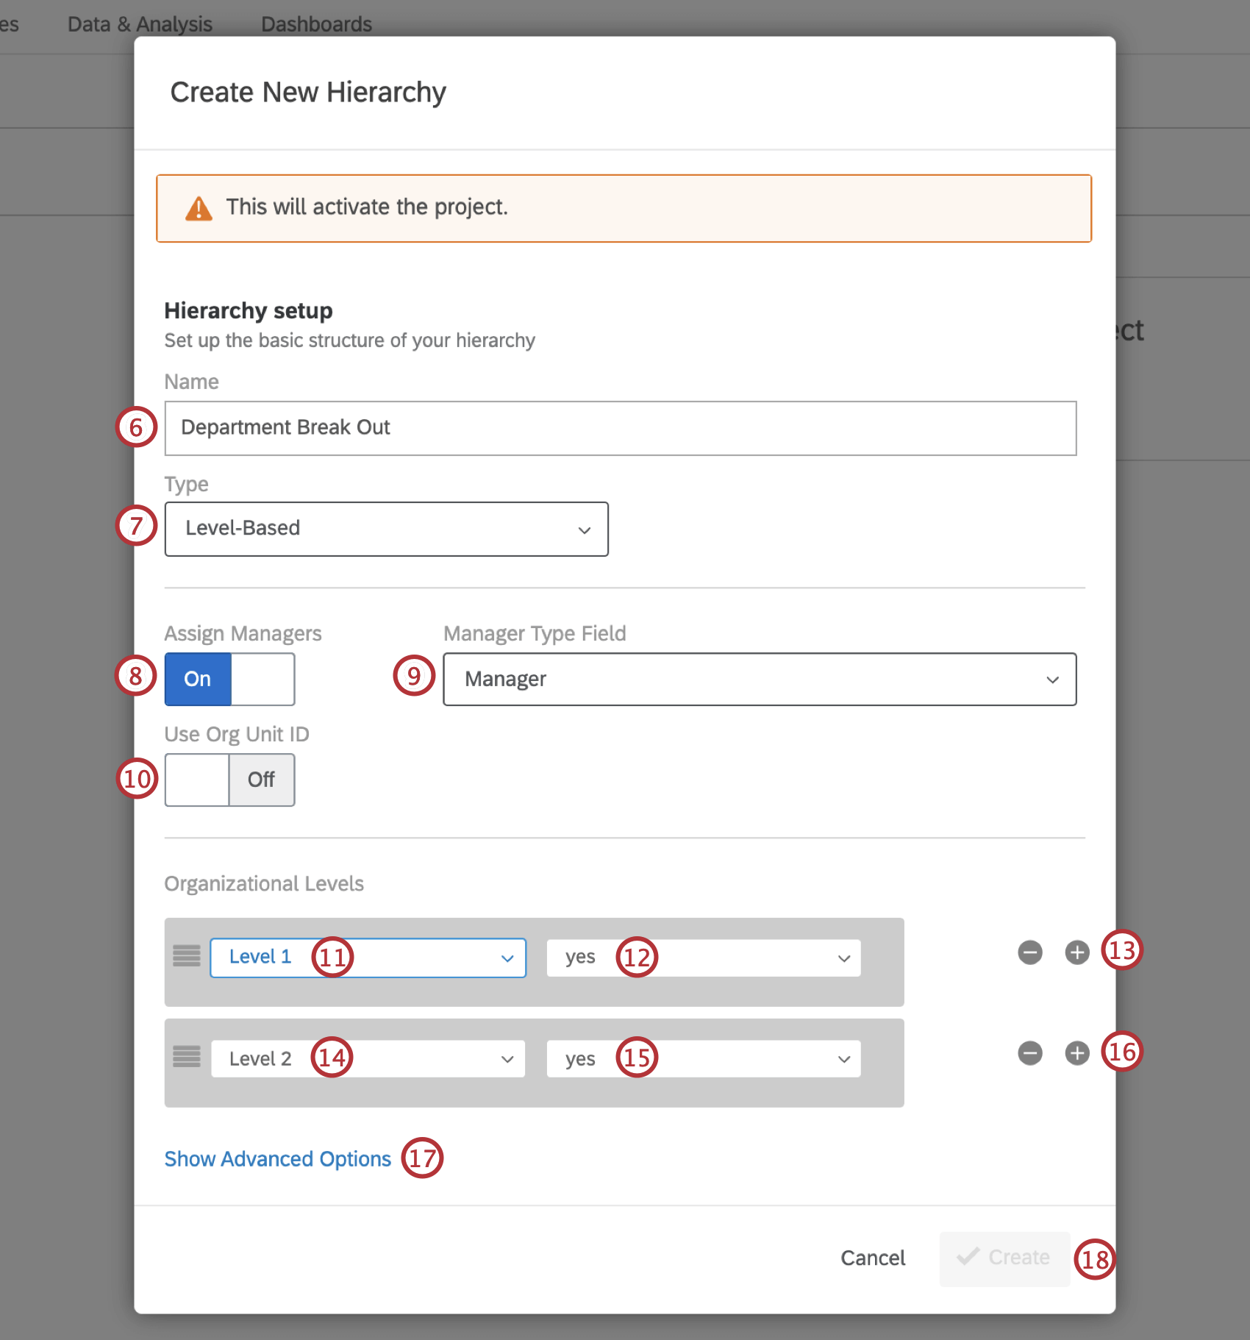Switch to the Data & Analysis tab
Image resolution: width=1250 pixels, height=1340 pixels.
(x=140, y=24)
